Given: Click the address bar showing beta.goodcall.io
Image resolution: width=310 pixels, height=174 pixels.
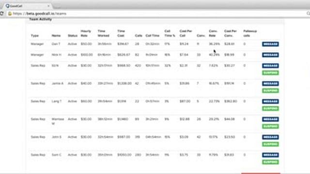Looking at the screenshot, I should 156,14.
